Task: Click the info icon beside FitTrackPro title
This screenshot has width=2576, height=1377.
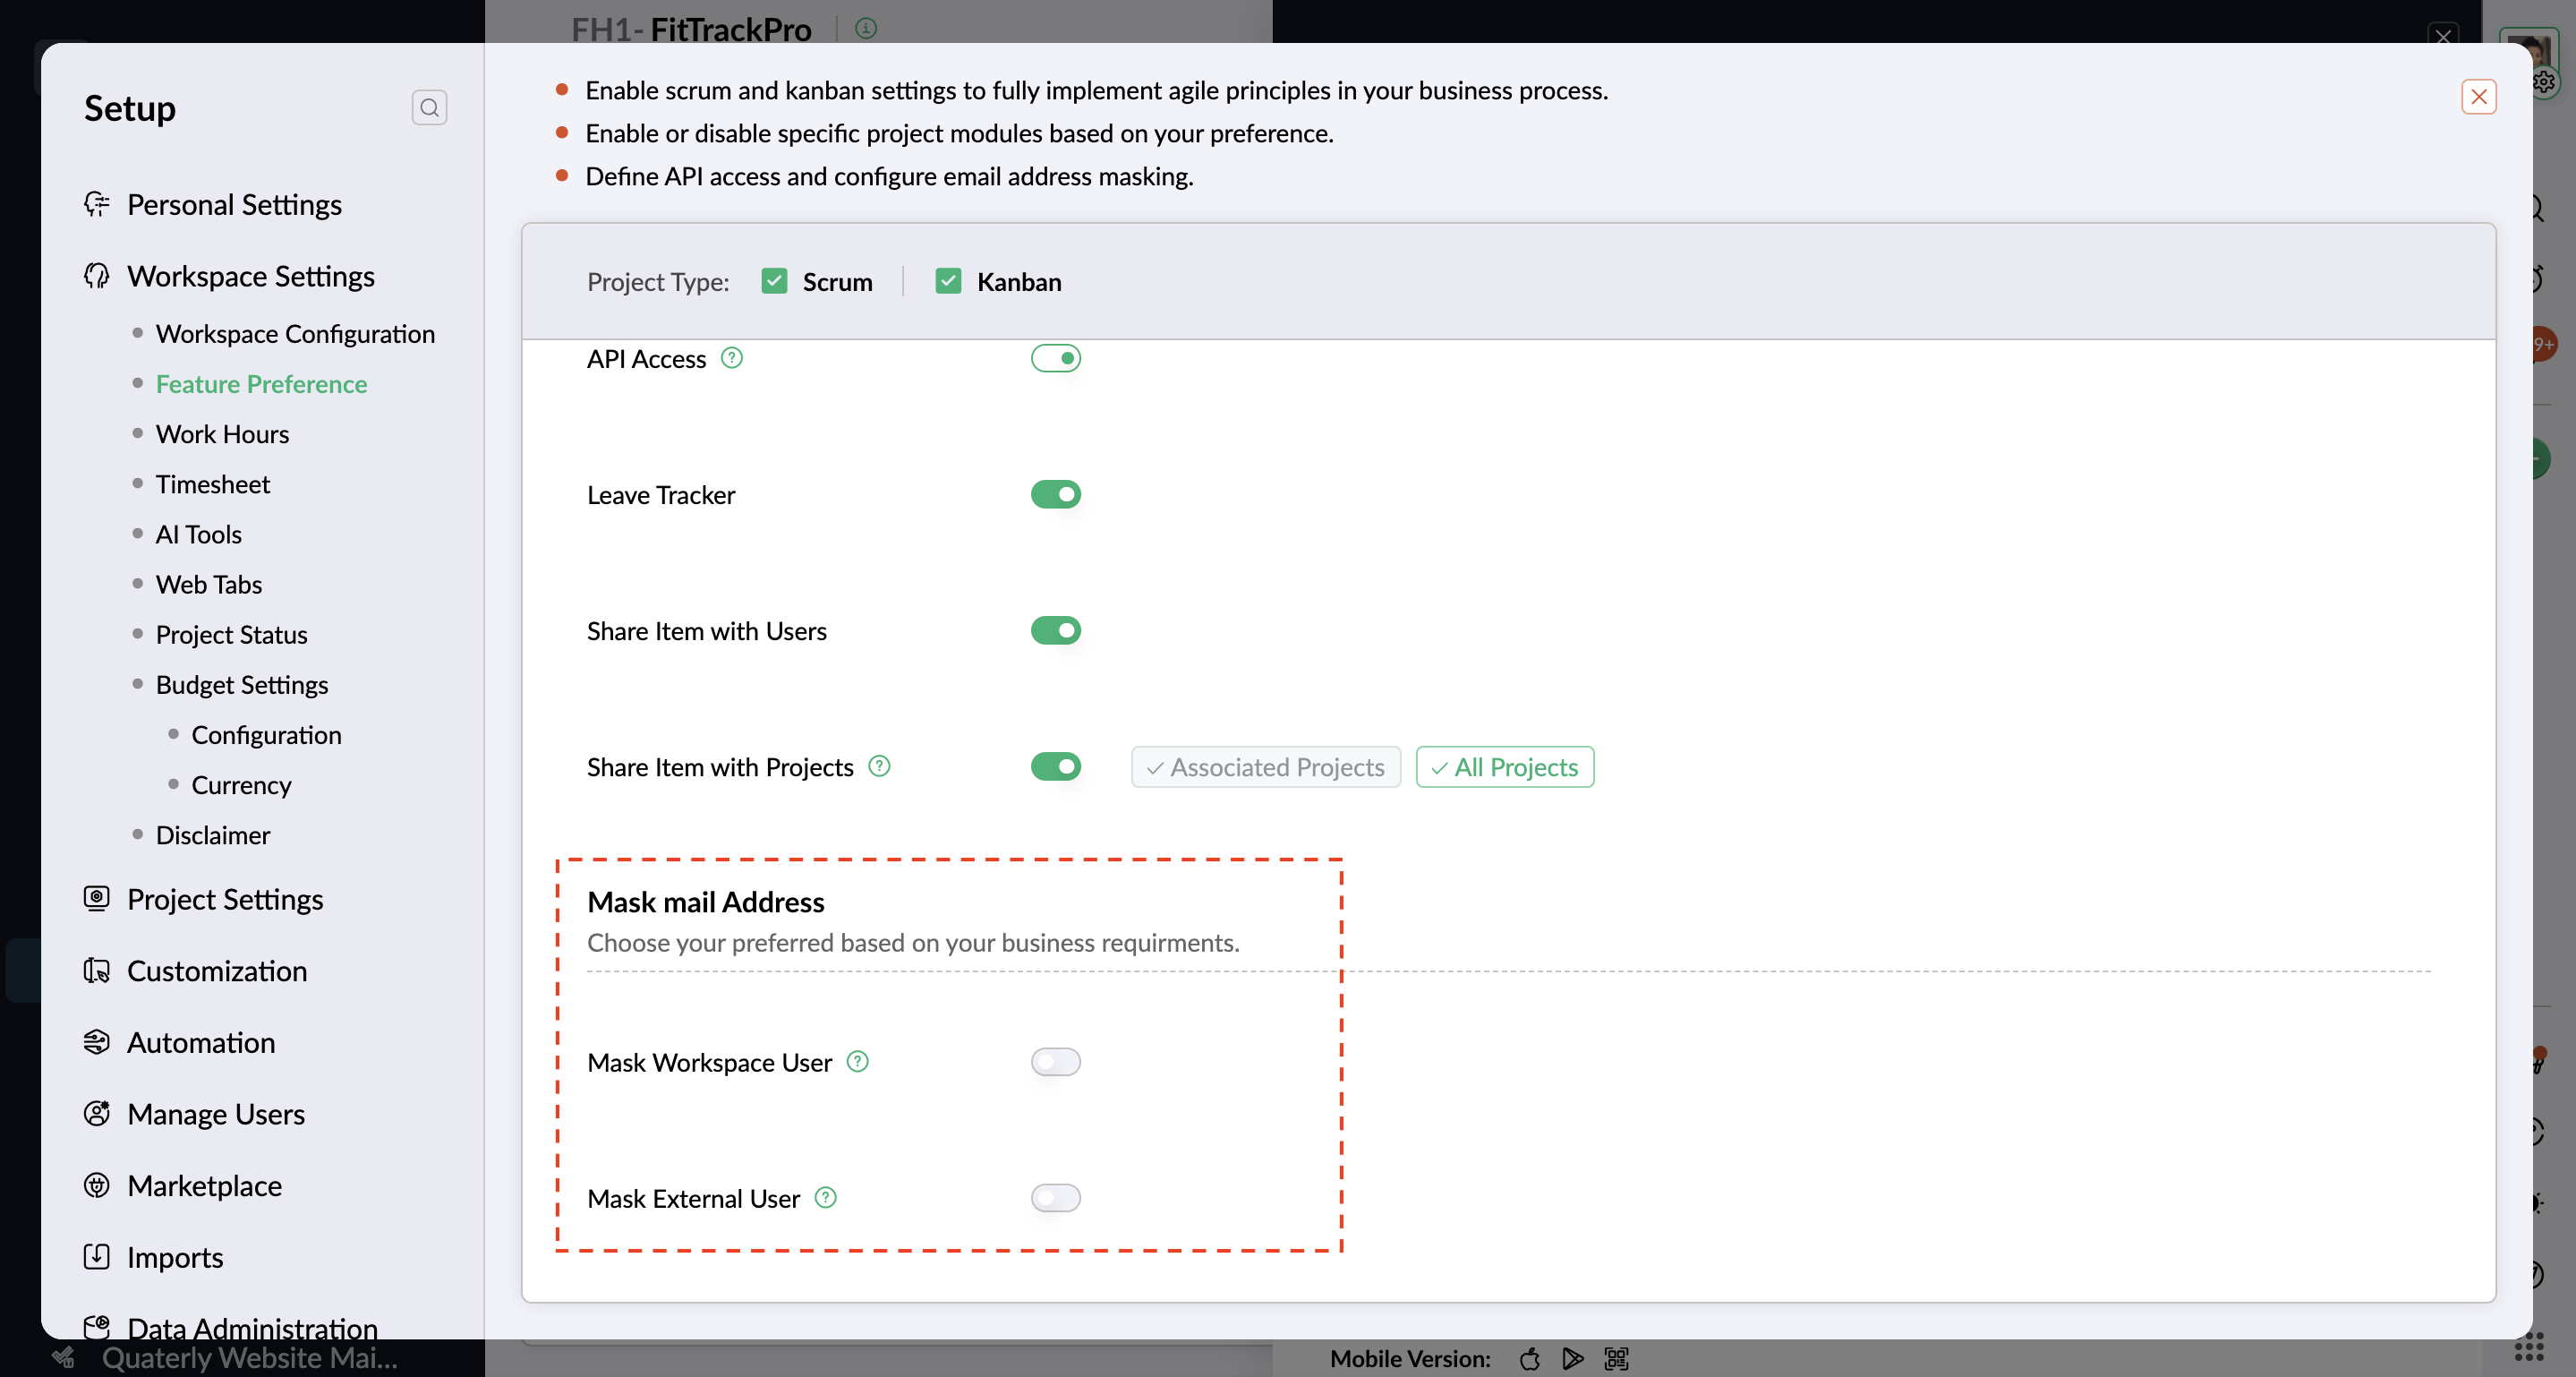Action: point(866,28)
